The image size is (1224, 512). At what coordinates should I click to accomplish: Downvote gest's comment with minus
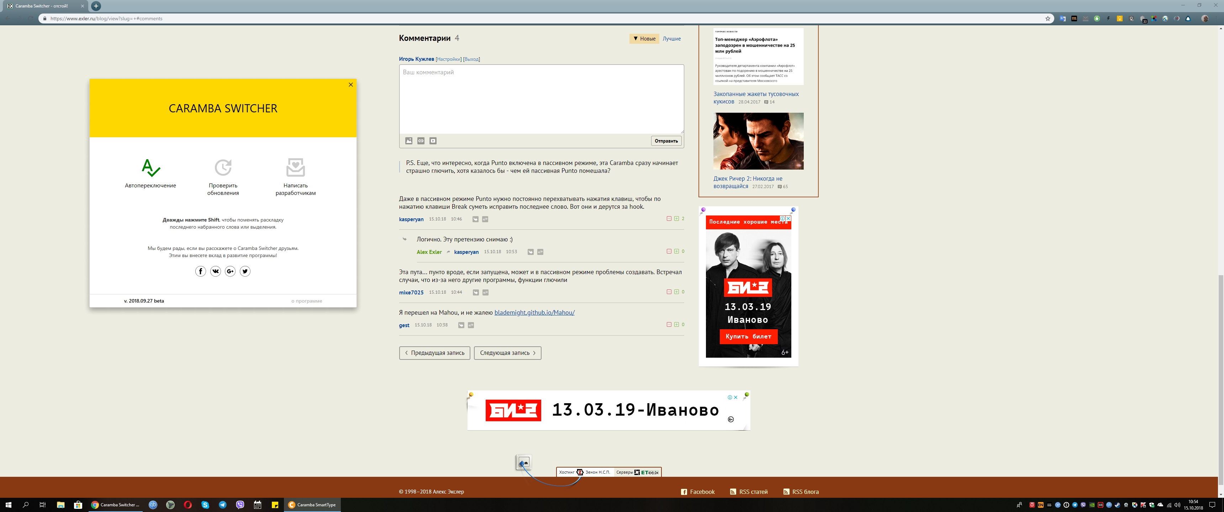(669, 325)
